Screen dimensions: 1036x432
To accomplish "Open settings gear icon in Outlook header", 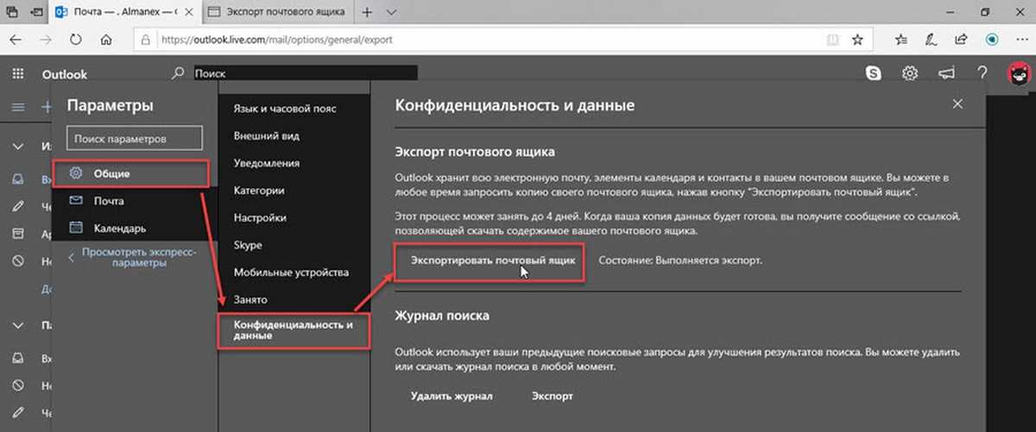I will 909,74.
